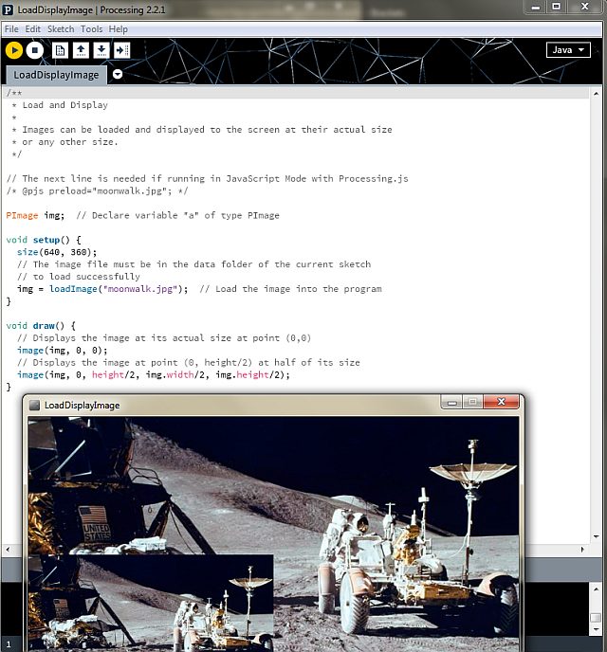Viewport: 607px width, 652px height.
Task: Minimize the Processing main window
Action: click(x=536, y=7)
